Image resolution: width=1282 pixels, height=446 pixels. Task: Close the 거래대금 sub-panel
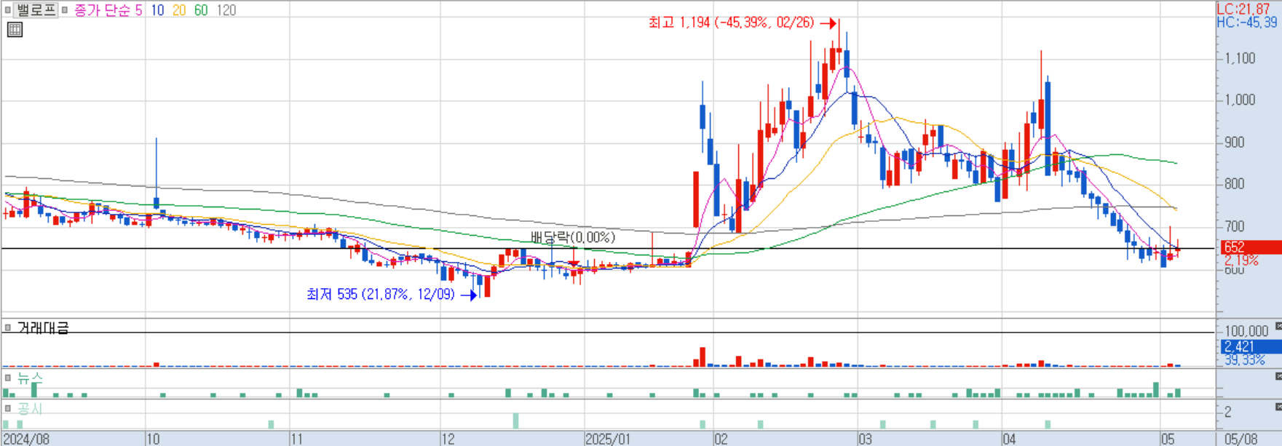click(1278, 326)
